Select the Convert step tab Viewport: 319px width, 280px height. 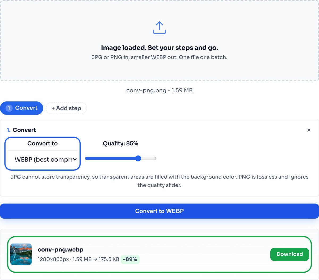(22, 108)
